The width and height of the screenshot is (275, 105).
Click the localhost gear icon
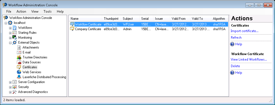coord(10,23)
